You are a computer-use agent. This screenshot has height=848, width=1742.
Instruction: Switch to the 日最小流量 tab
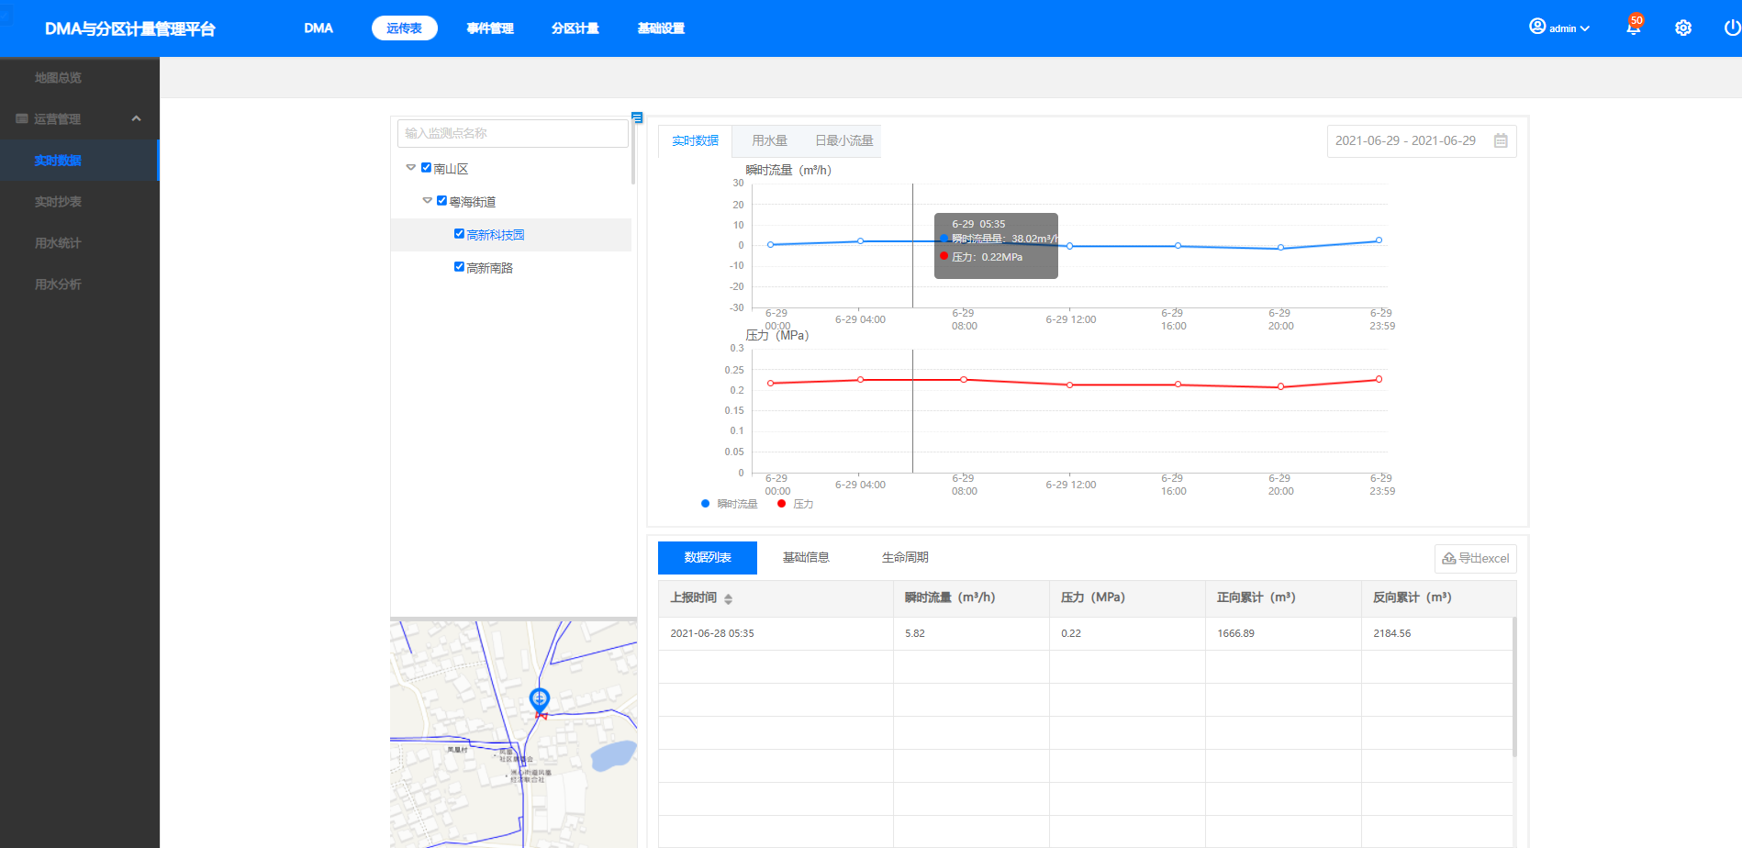click(843, 140)
